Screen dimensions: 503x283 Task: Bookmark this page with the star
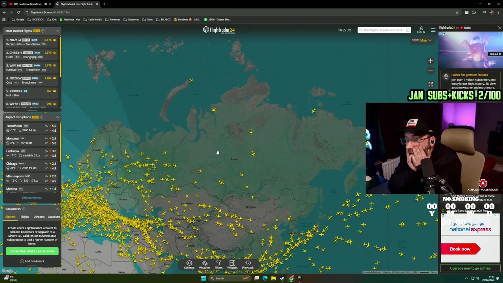[x=457, y=12]
